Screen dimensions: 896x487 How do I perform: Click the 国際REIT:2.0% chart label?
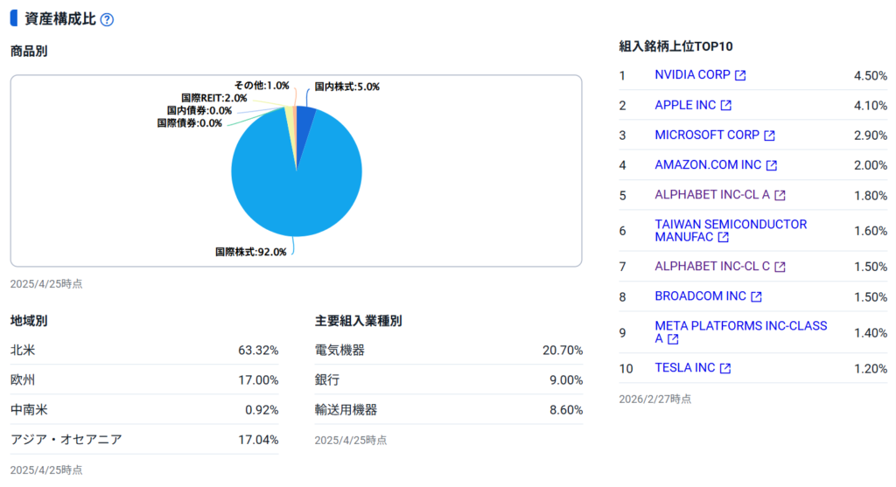click(x=213, y=99)
